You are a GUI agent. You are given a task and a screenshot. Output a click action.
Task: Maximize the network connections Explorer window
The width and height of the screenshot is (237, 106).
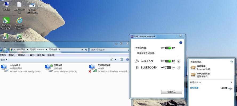click(x=121, y=43)
